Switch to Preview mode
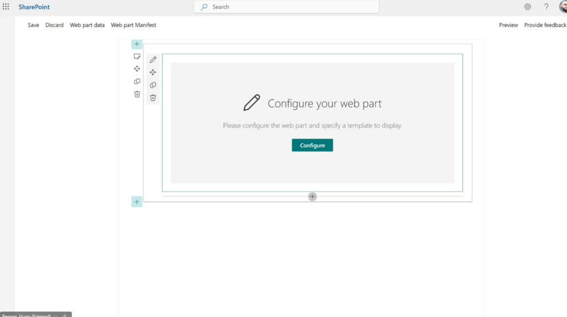This screenshot has width=567, height=317. point(508,25)
